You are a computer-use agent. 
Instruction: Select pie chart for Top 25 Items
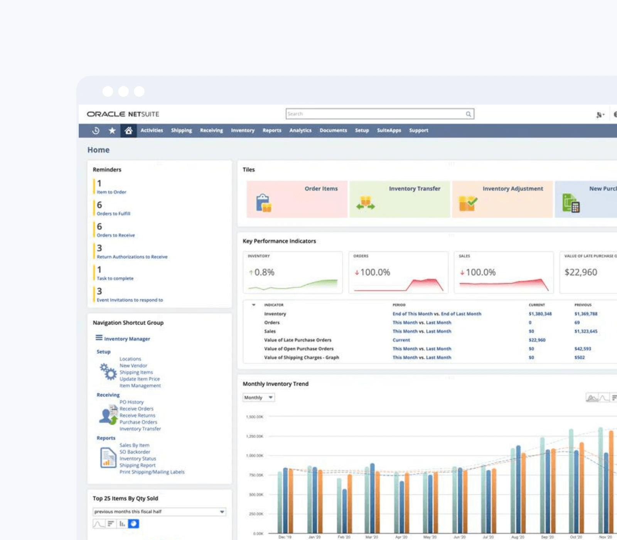pyautogui.click(x=133, y=524)
